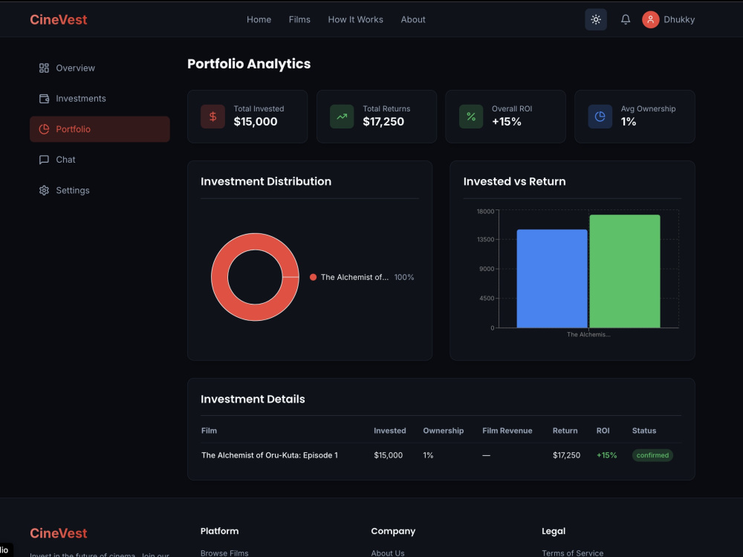Open About nav link
The height and width of the screenshot is (557, 743).
click(x=412, y=19)
